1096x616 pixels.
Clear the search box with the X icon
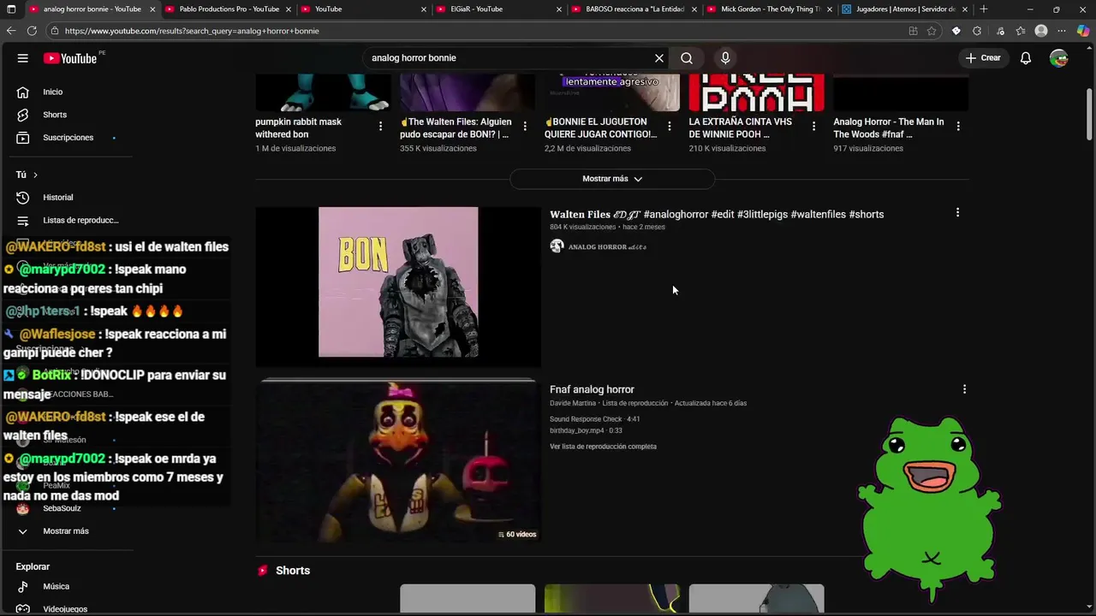[659, 58]
